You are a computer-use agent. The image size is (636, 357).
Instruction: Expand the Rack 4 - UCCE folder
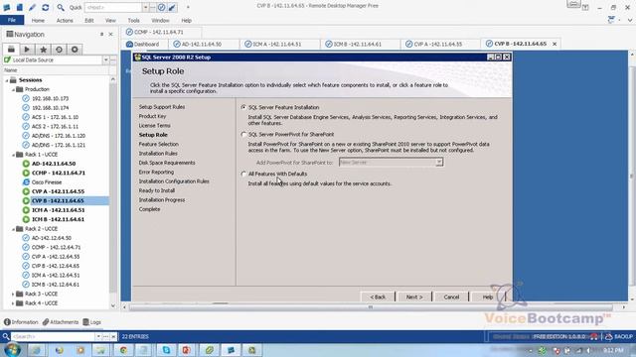[x=13, y=303]
